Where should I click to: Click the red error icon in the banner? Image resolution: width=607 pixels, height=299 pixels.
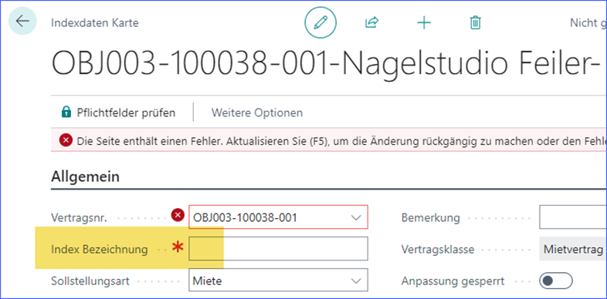[x=66, y=140]
